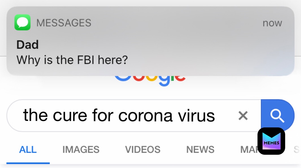
Task: Tap the cut-off tab at the far right
Action: 296,149
